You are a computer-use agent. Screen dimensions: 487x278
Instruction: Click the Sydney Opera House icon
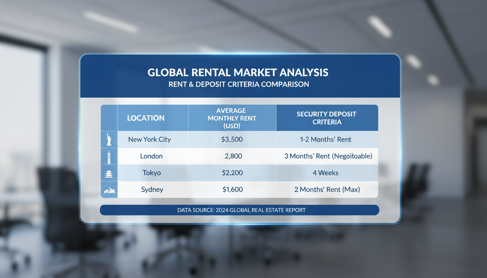click(109, 190)
